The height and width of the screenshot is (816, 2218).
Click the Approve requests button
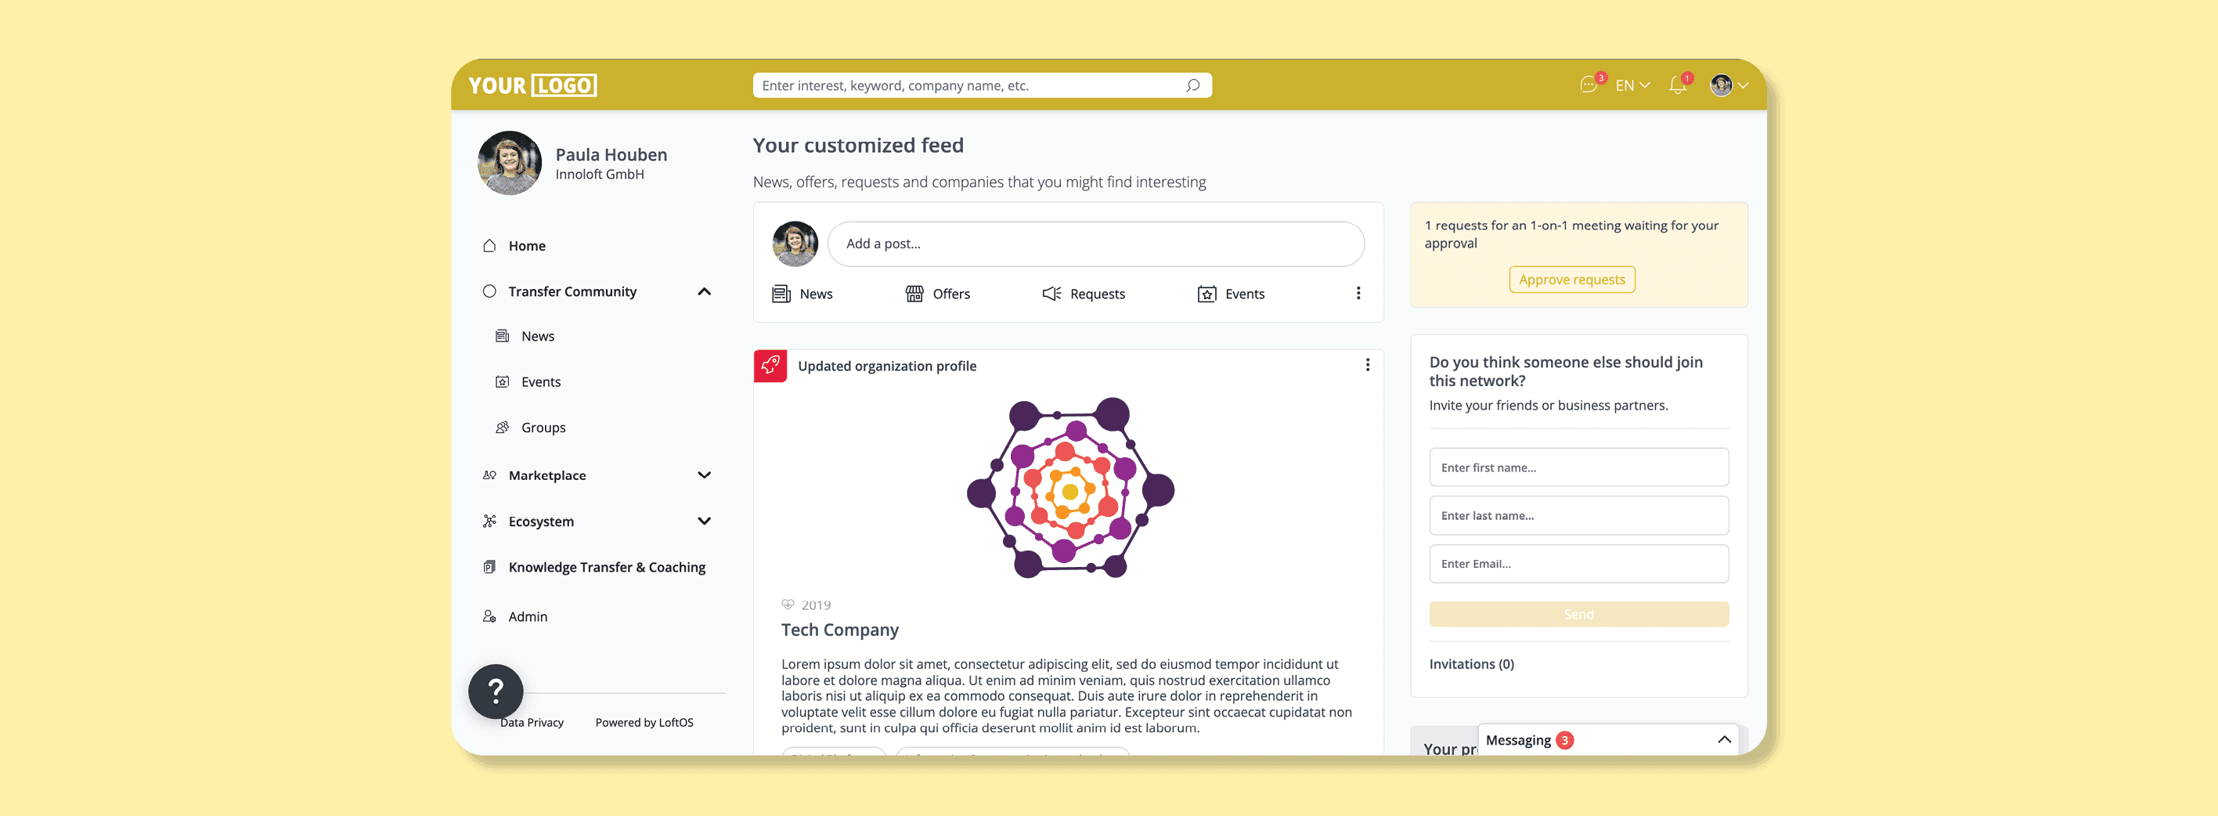[x=1571, y=280]
